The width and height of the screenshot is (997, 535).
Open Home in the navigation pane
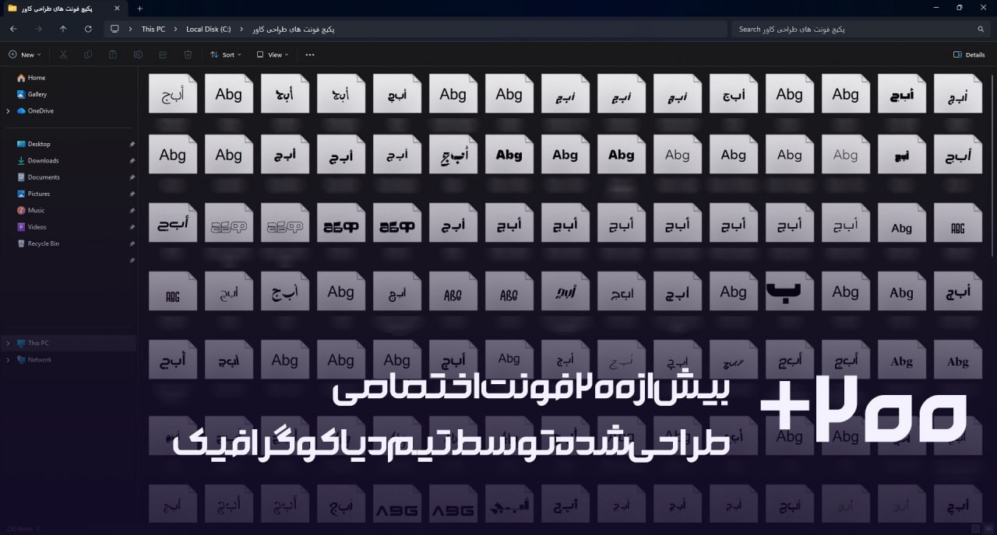coord(31,78)
